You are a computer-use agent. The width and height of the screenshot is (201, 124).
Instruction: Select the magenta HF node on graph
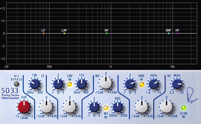click(177, 34)
